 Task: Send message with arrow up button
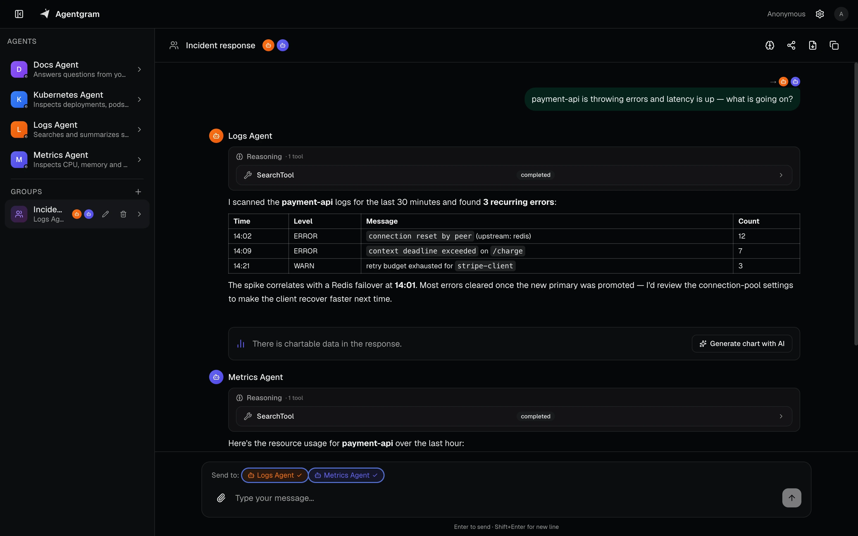(x=792, y=498)
